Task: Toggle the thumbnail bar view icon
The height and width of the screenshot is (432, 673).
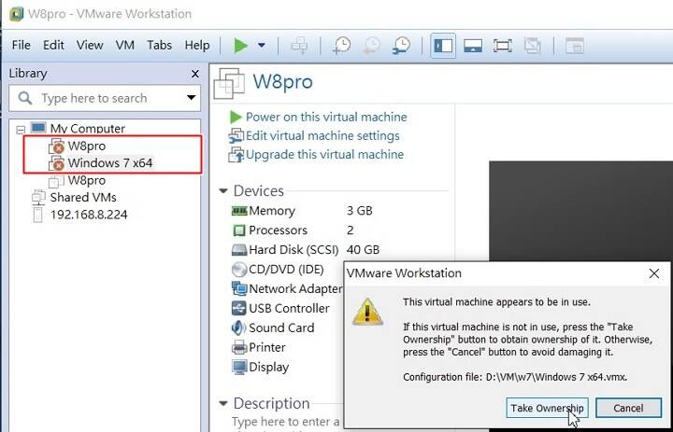Action: click(x=473, y=46)
